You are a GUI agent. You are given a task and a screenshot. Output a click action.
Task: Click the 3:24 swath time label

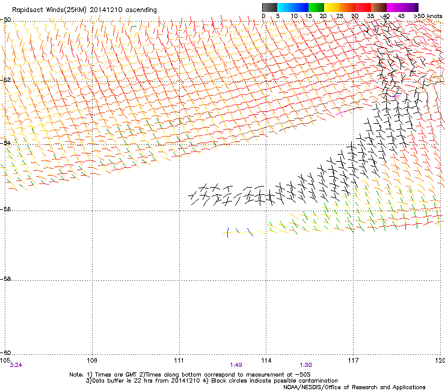point(16,365)
